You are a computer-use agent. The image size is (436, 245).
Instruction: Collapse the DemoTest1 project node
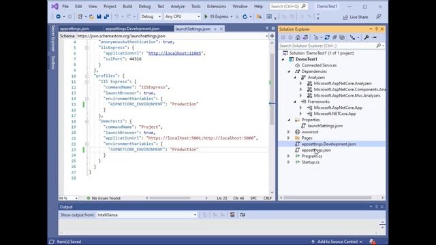click(x=283, y=59)
